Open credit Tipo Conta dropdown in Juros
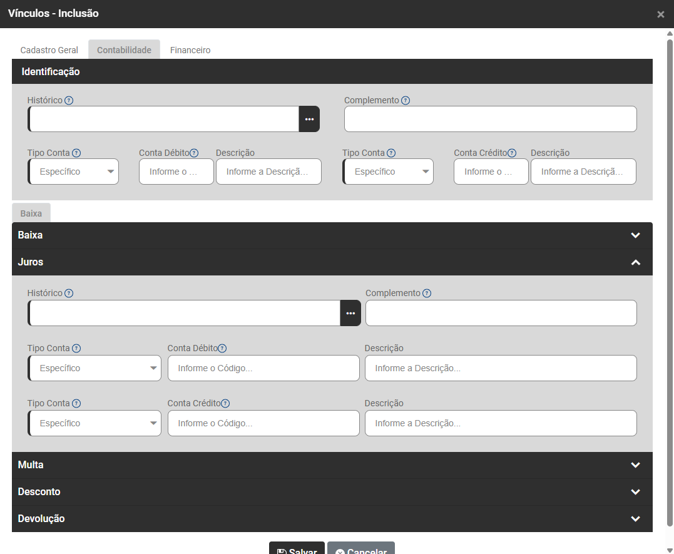Screen dimensions: 674x554 94,423
